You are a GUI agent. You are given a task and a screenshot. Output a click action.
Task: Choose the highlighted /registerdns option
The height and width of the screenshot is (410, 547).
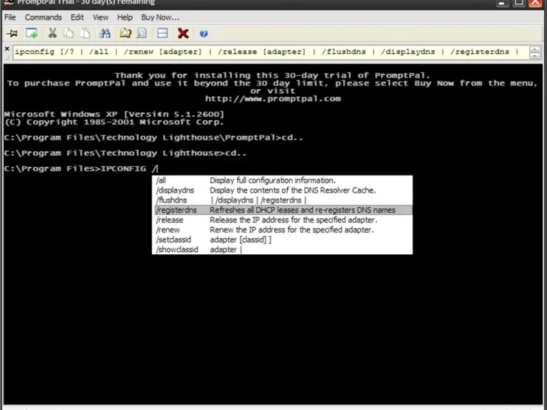(282, 210)
